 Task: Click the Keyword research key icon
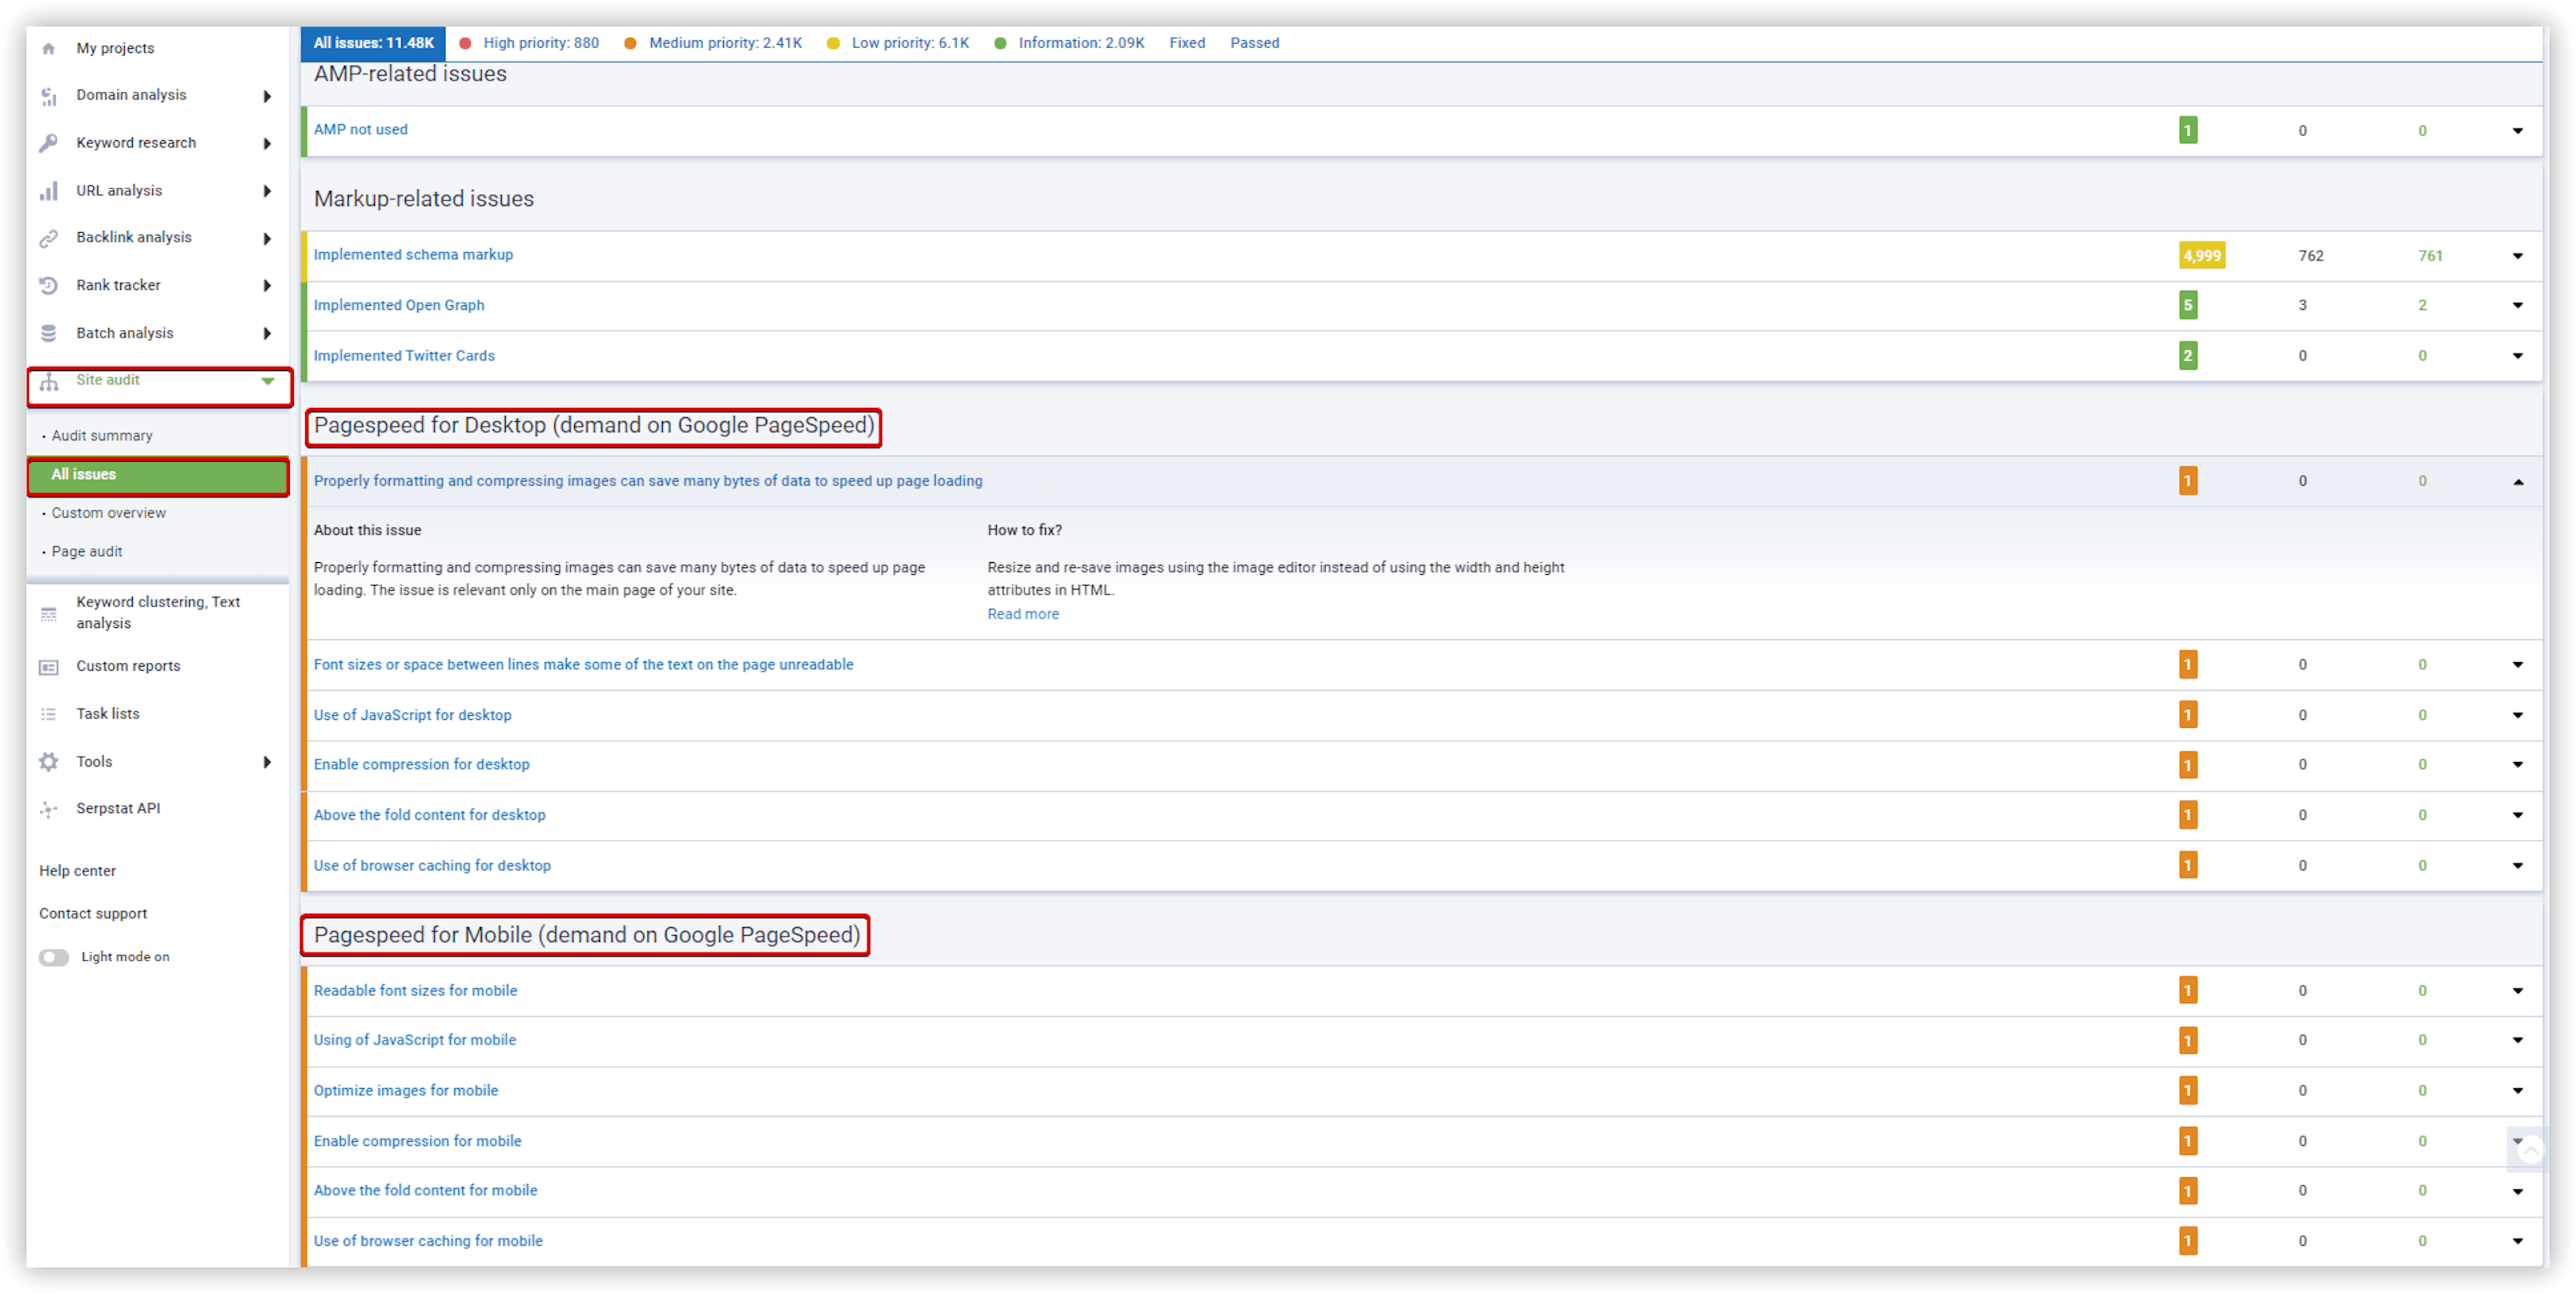coord(48,143)
